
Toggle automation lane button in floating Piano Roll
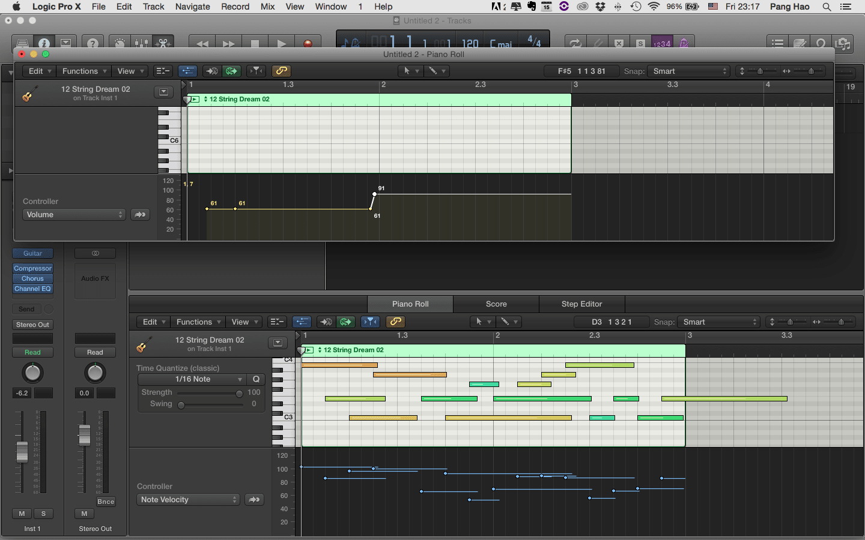coord(188,71)
